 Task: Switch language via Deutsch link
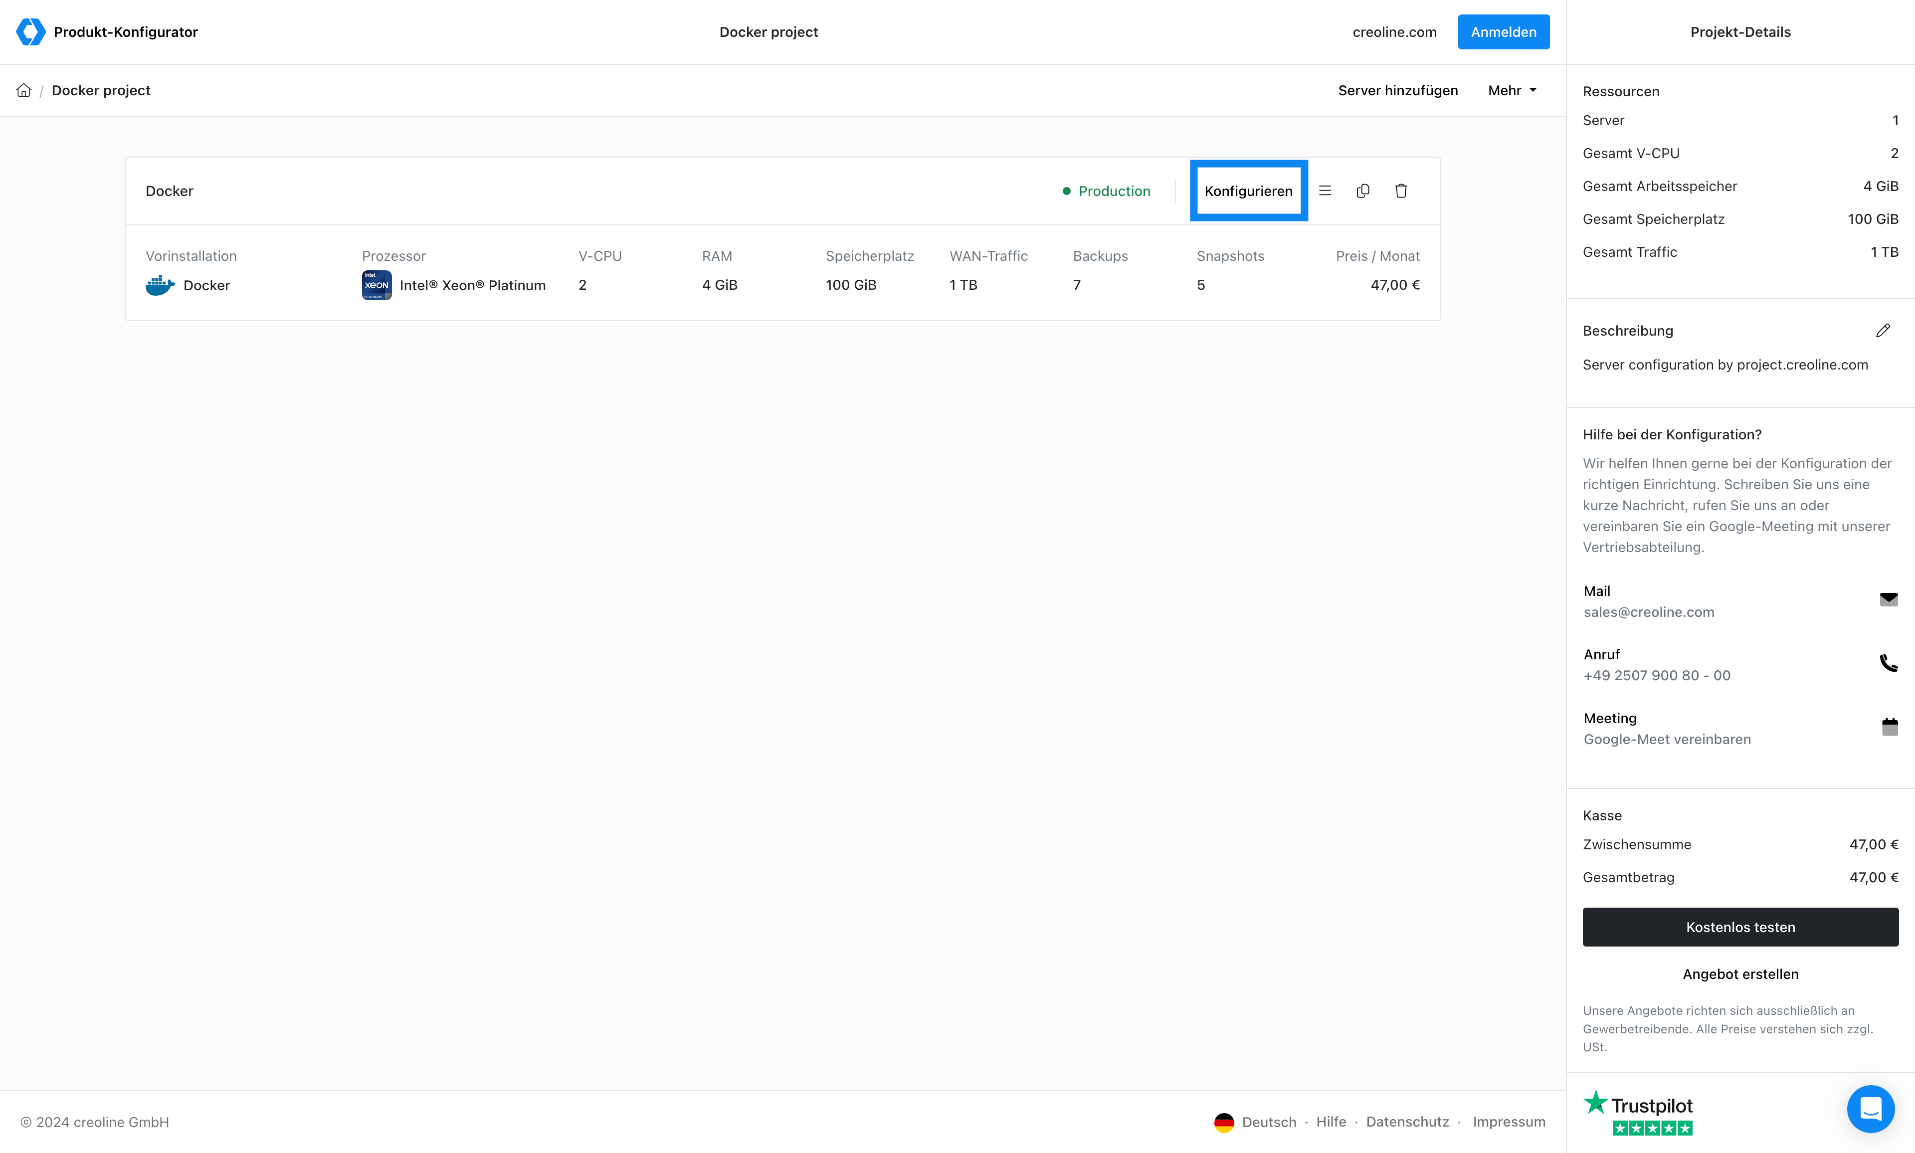point(1269,1122)
